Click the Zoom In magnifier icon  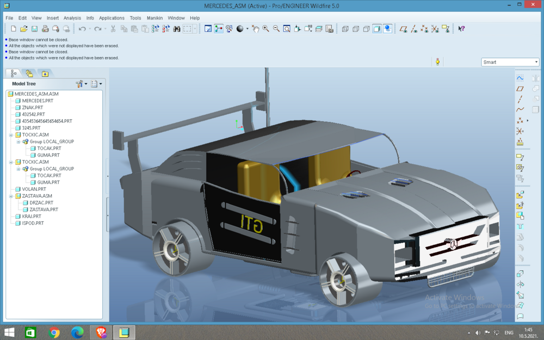click(x=266, y=29)
